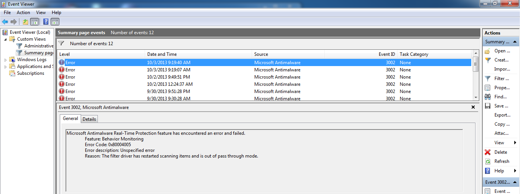Click the Find binoculars icon

click(488, 97)
